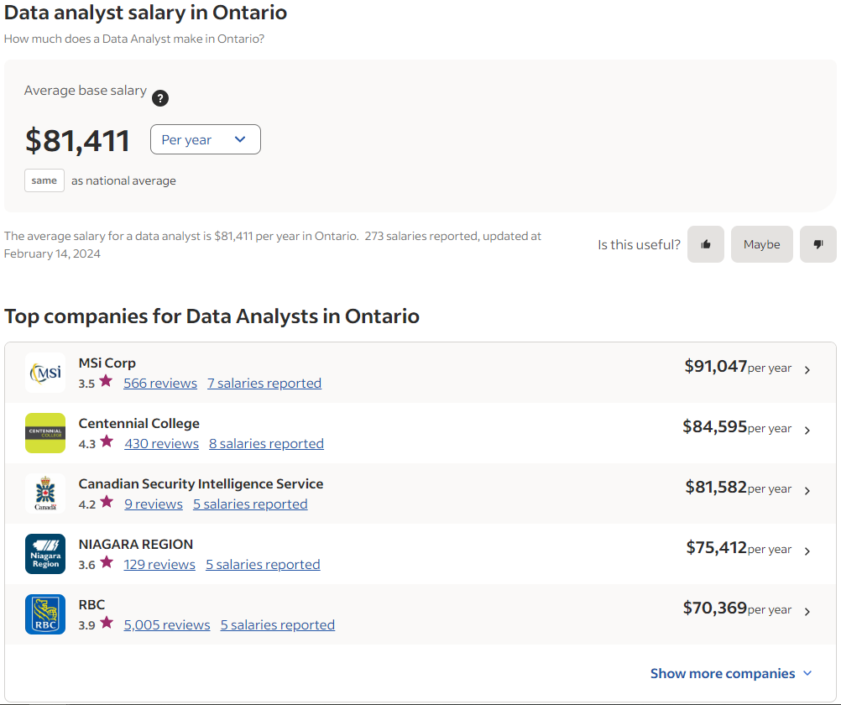
Task: Click the thumbs up useful button
Action: click(x=705, y=244)
